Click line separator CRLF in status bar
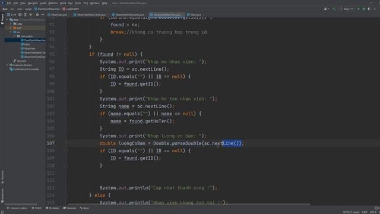Viewport: 380px width, 214px height. [365, 212]
